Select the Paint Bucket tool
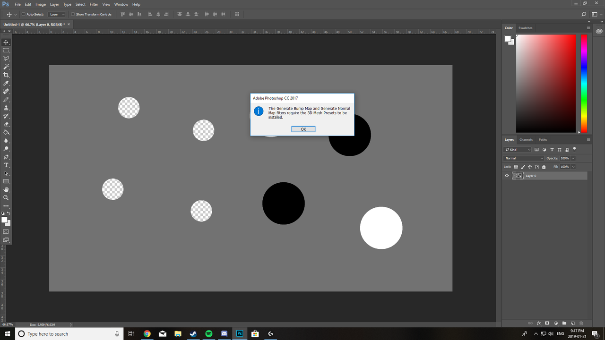605x340 pixels. point(6,132)
